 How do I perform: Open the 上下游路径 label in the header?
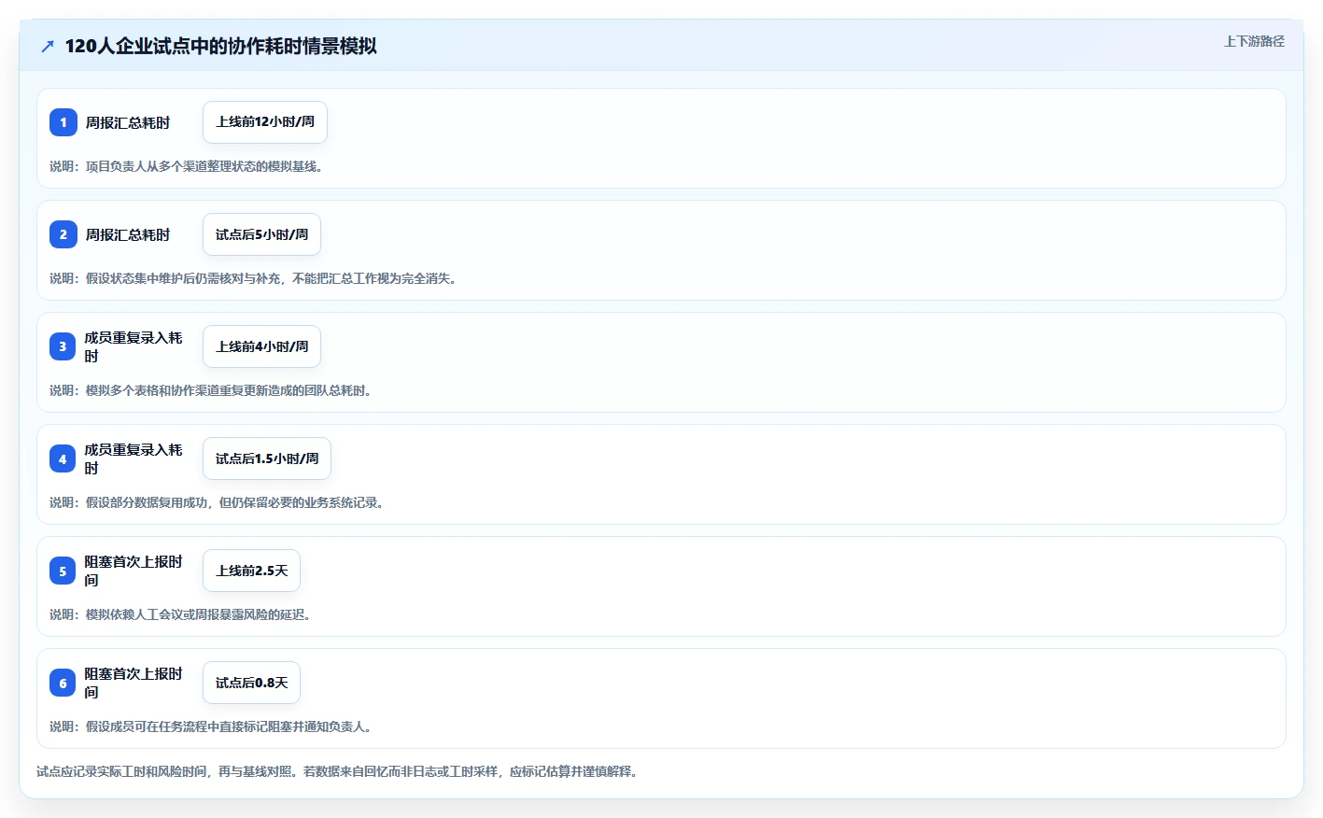[1254, 41]
